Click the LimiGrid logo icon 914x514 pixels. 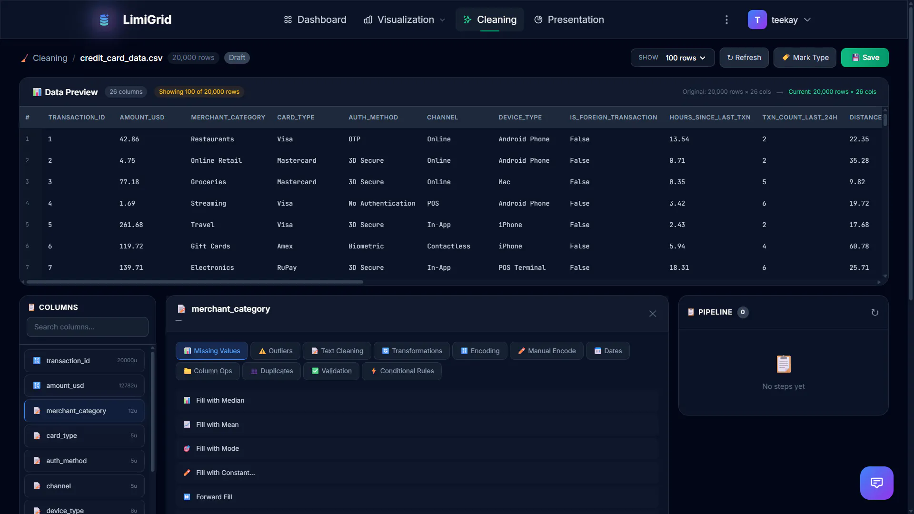point(104,20)
